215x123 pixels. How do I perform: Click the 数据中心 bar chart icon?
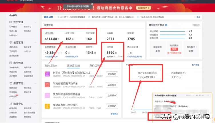(11, 104)
